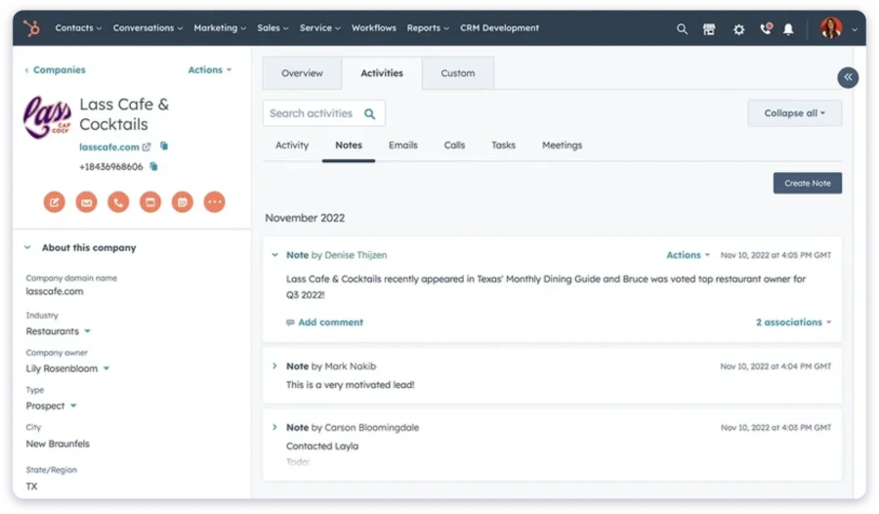Click the note text 'This is a very motivated lead!'
The height and width of the screenshot is (514, 879).
[x=351, y=385]
